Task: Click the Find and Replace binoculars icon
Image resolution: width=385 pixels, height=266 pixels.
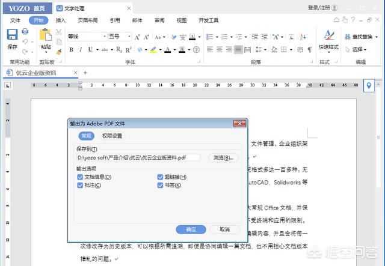Action: [348, 37]
